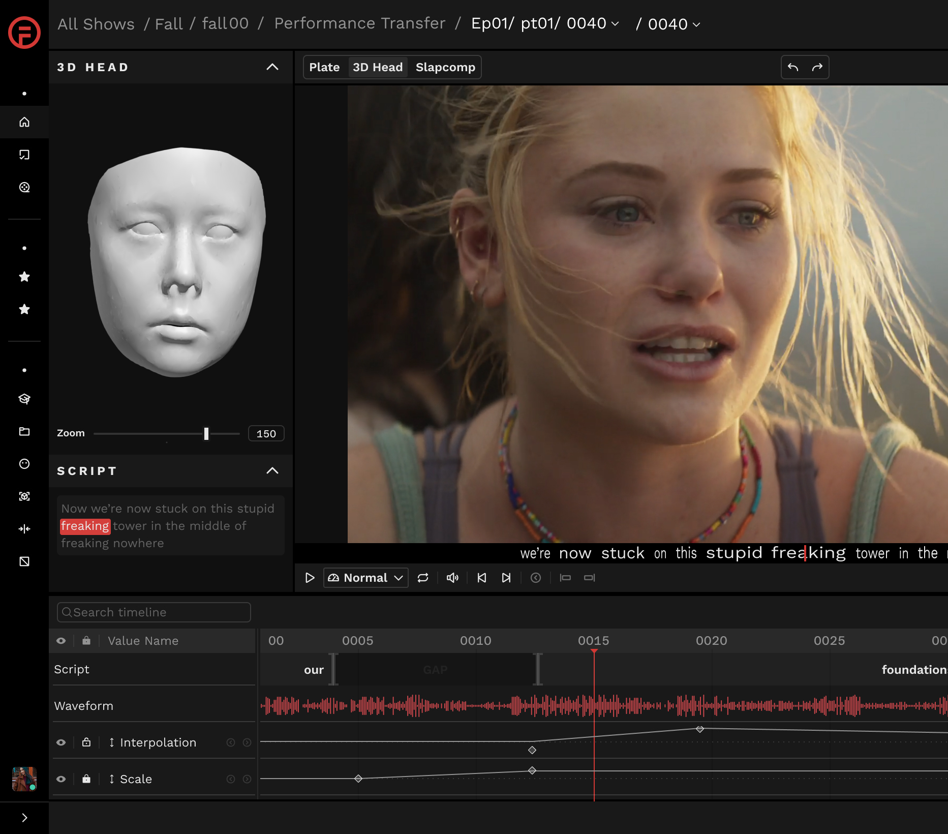This screenshot has height=834, width=948.
Task: Set the in-point marker icon
Action: coord(565,578)
